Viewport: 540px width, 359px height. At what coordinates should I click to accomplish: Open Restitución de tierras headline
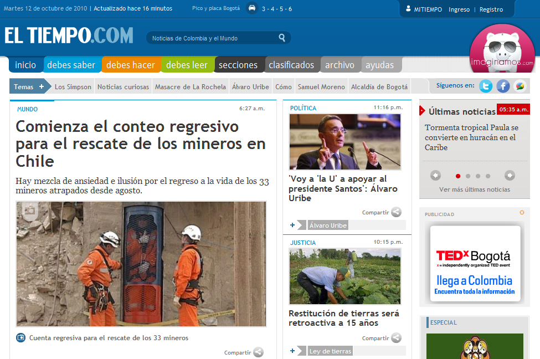344,318
